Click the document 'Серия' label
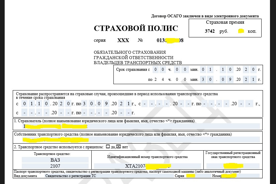The height and width of the screenshot is (184, 276). [179, 176]
